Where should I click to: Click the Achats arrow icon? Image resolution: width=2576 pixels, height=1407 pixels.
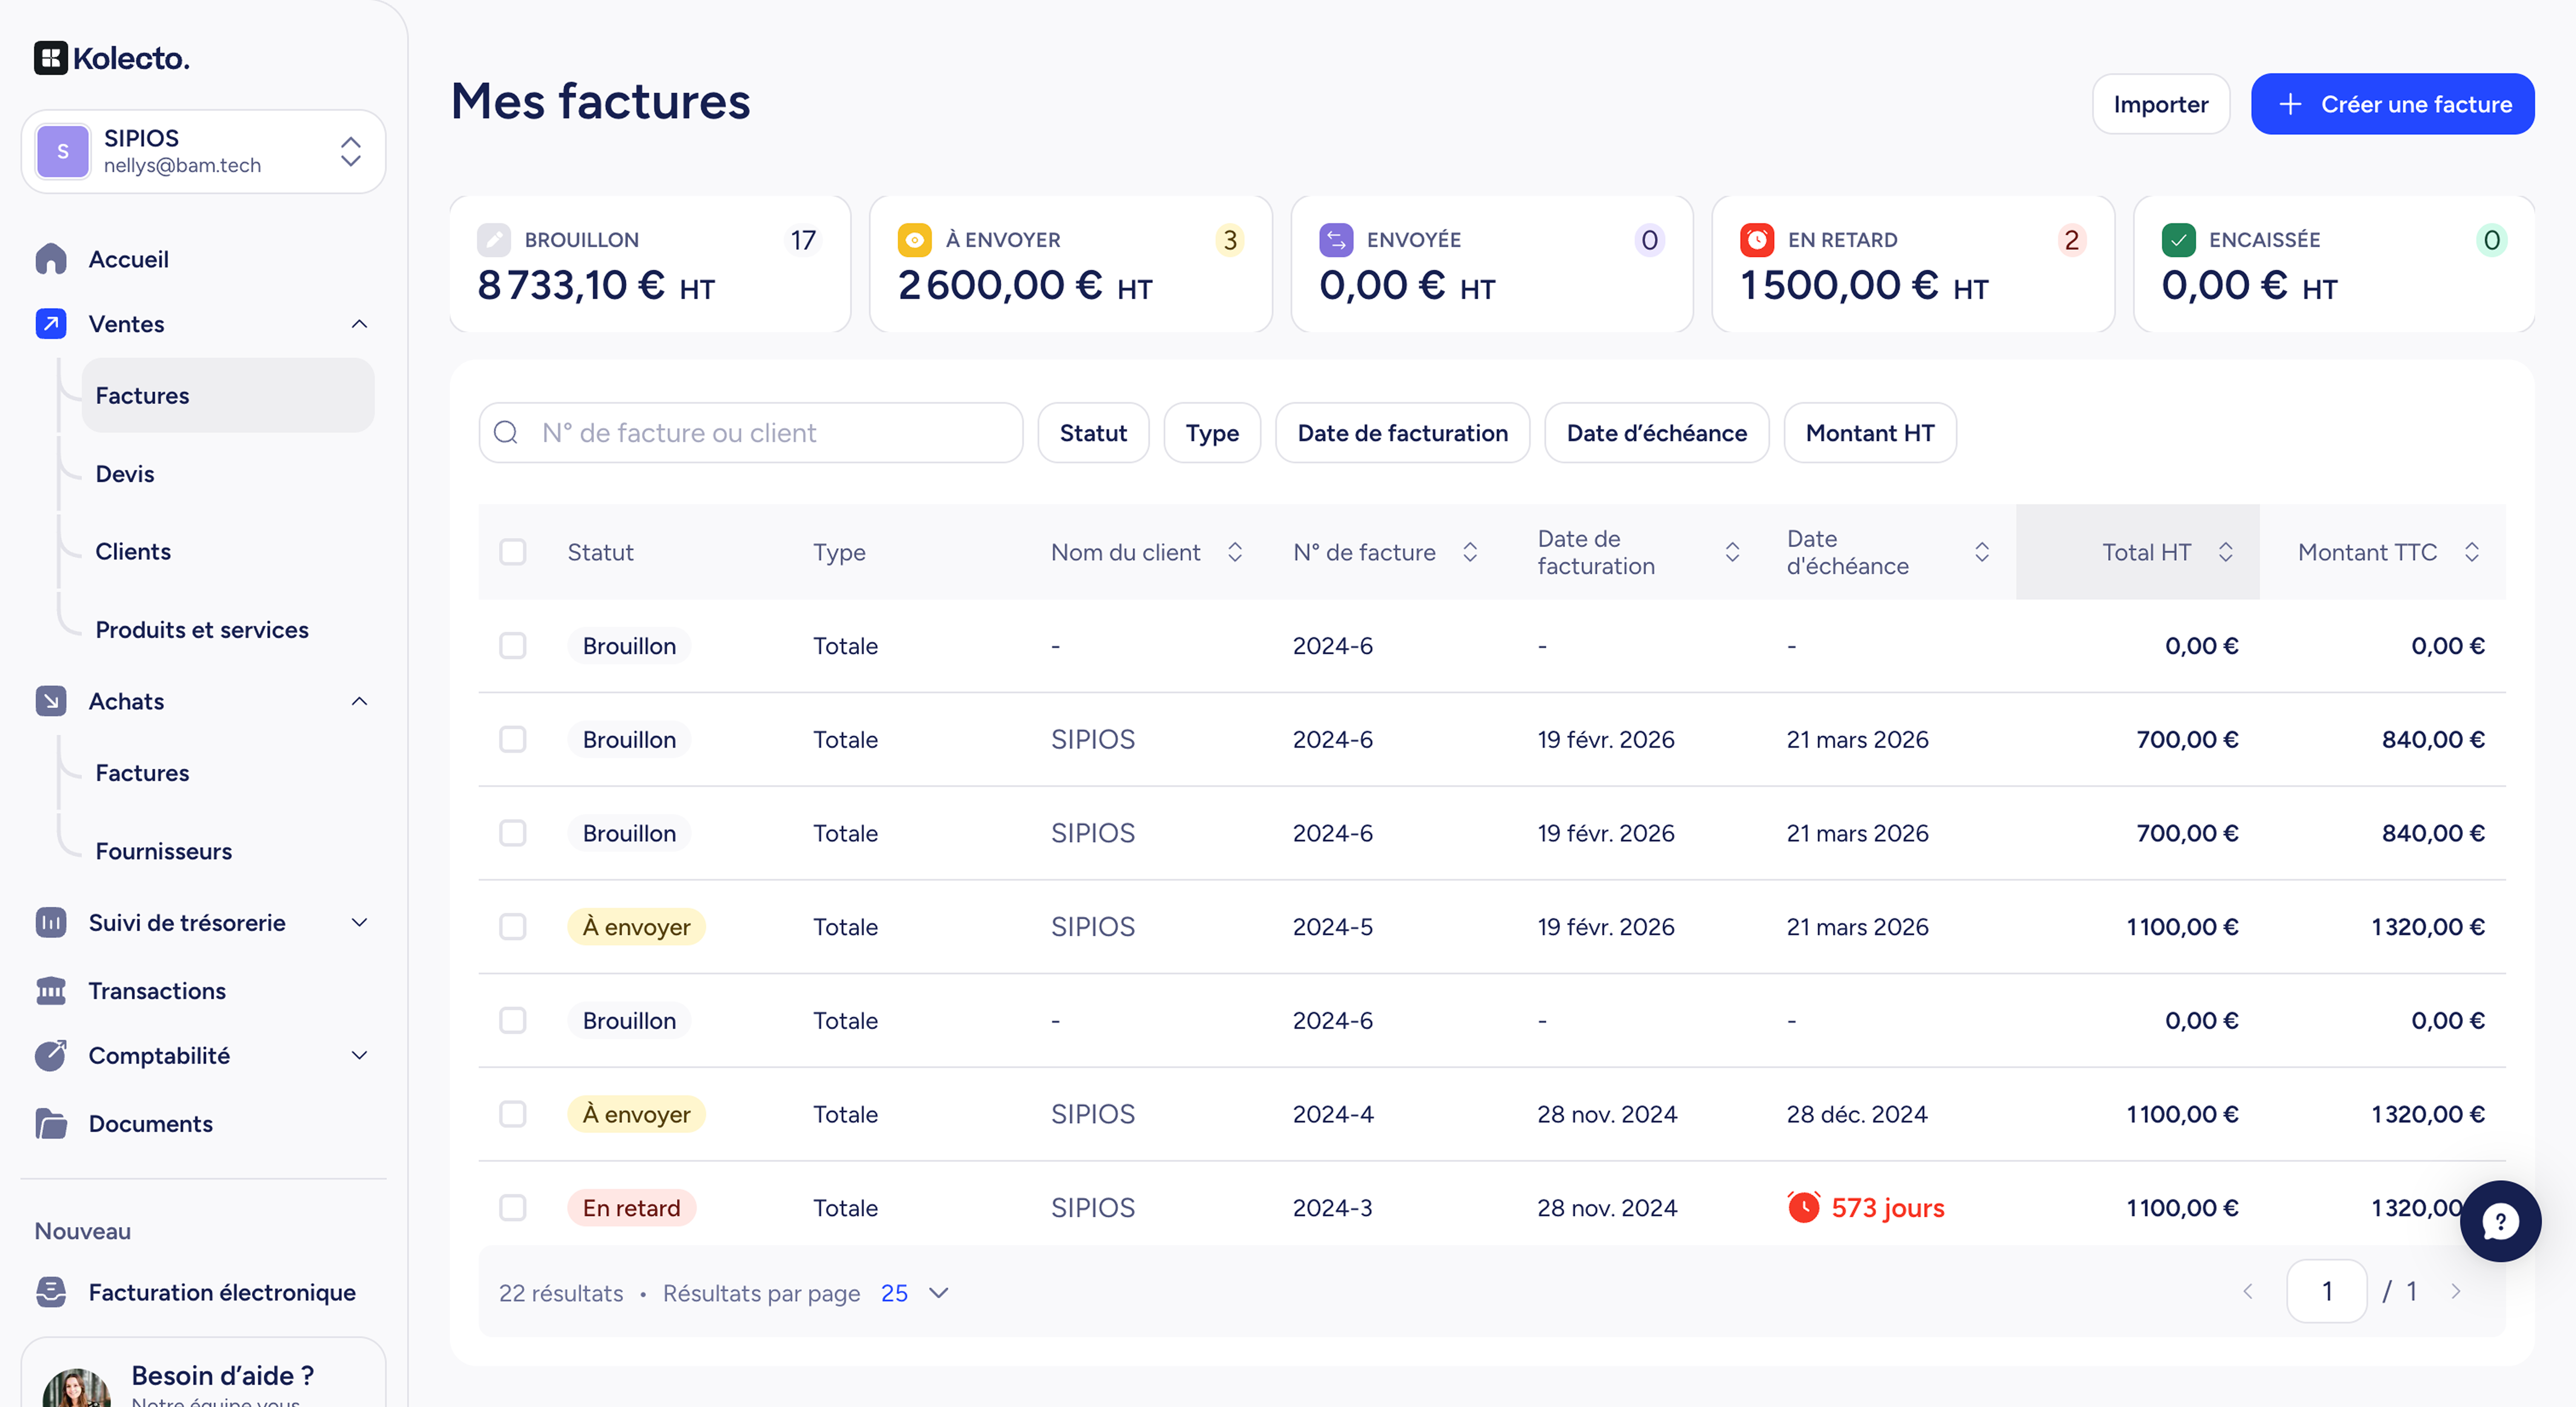click(x=51, y=701)
